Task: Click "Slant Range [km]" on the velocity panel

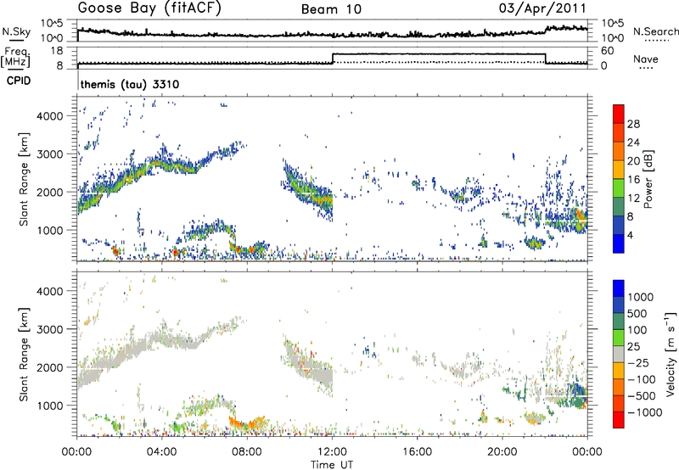Action: tap(24, 354)
